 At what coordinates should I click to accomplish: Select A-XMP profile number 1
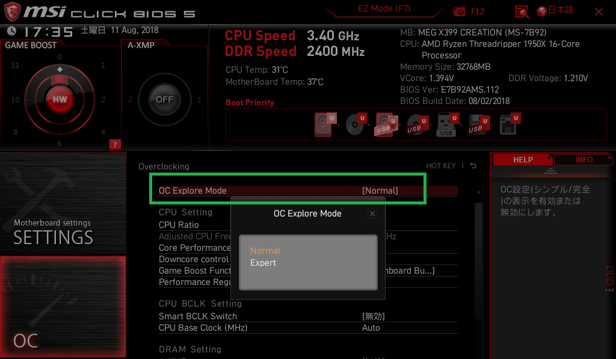point(199,100)
